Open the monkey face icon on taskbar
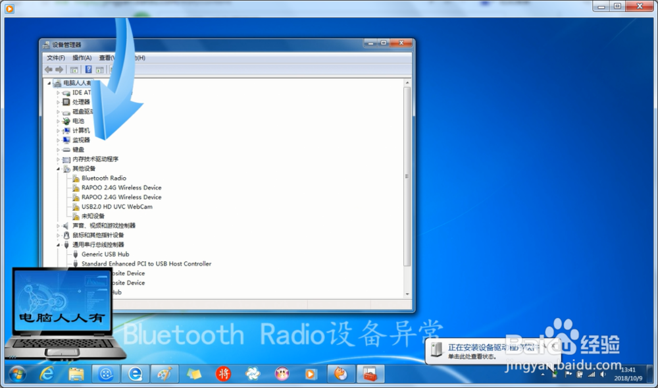Image resolution: width=658 pixels, height=388 pixels. click(x=282, y=374)
